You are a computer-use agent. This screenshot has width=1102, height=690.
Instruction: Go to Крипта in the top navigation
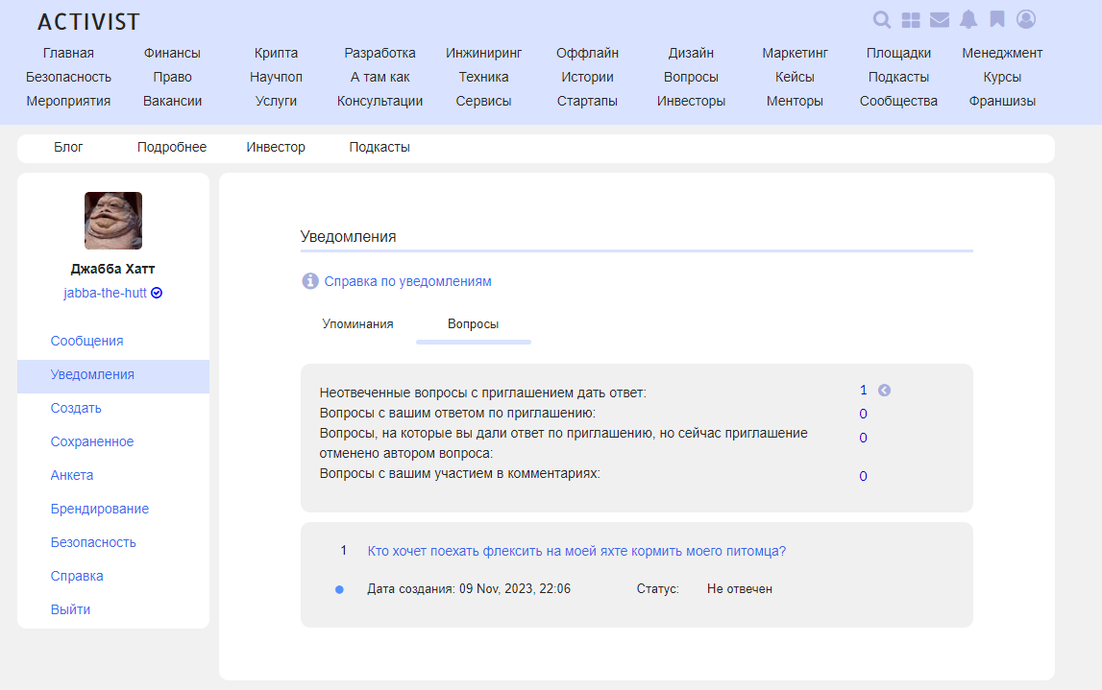tap(276, 53)
